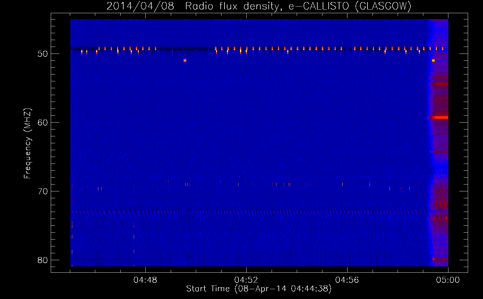Click the isolated orange spot near 51 MHz at 04:49
The height and width of the screenshot is (299, 483).
click(x=185, y=60)
